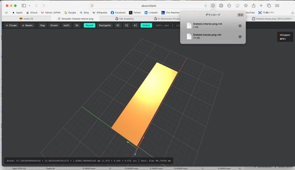Toggle the Stock display
This screenshot has width=295, height=170.
(x=89, y=25)
